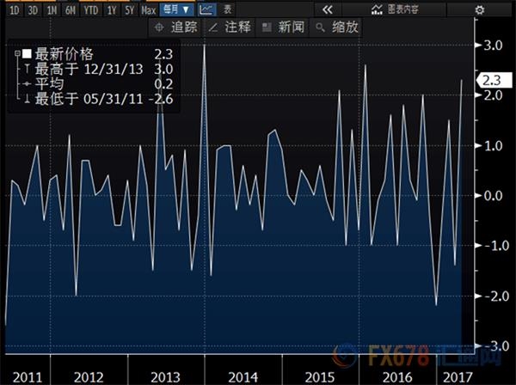Click white 最新价格 series color swatch
516x385 pixels.
tap(27, 53)
